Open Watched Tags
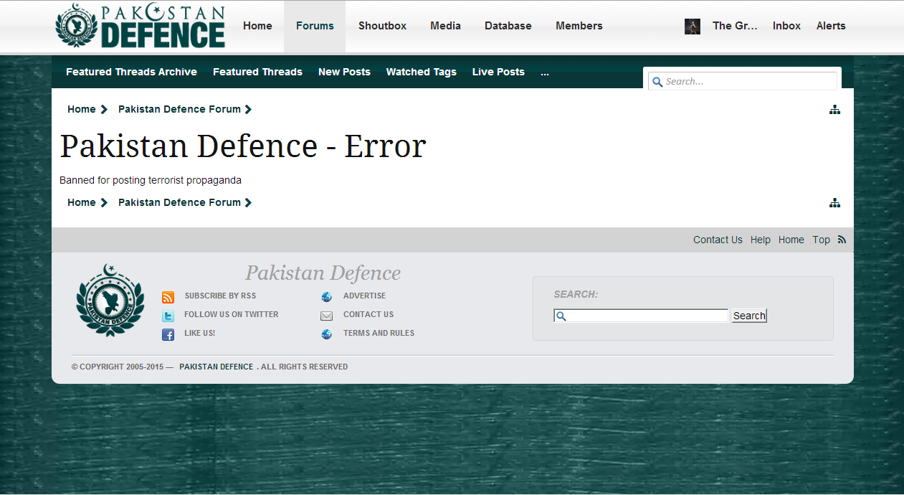Viewport: 904px width, 495px height. coord(421,72)
